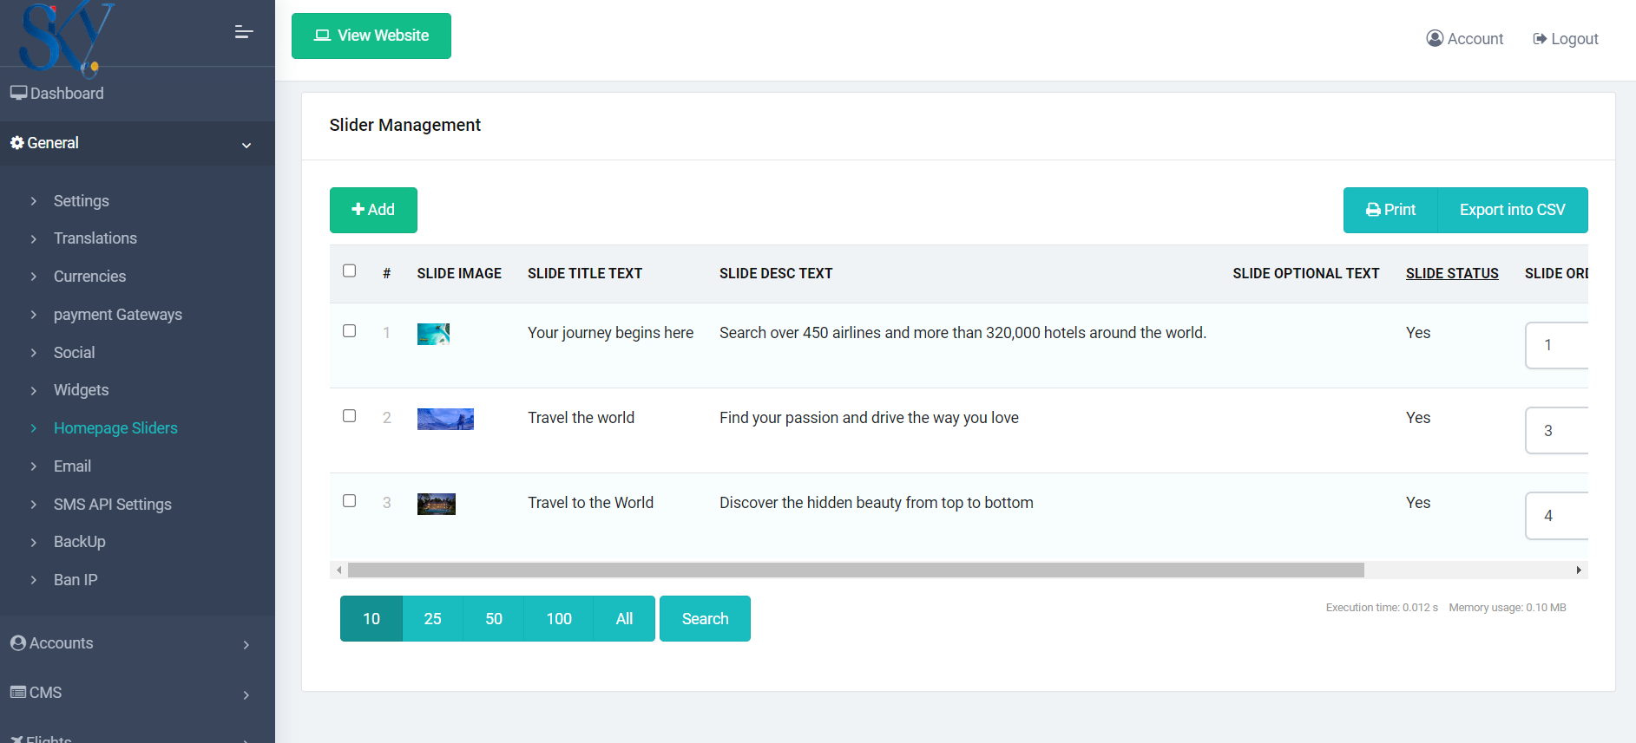This screenshot has height=743, width=1636.
Task: Sort by the Slide Status column header
Action: point(1451,273)
